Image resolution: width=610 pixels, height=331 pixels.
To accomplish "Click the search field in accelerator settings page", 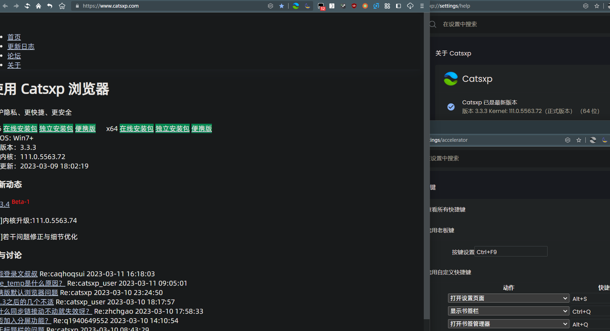I will pyautogui.click(x=520, y=158).
